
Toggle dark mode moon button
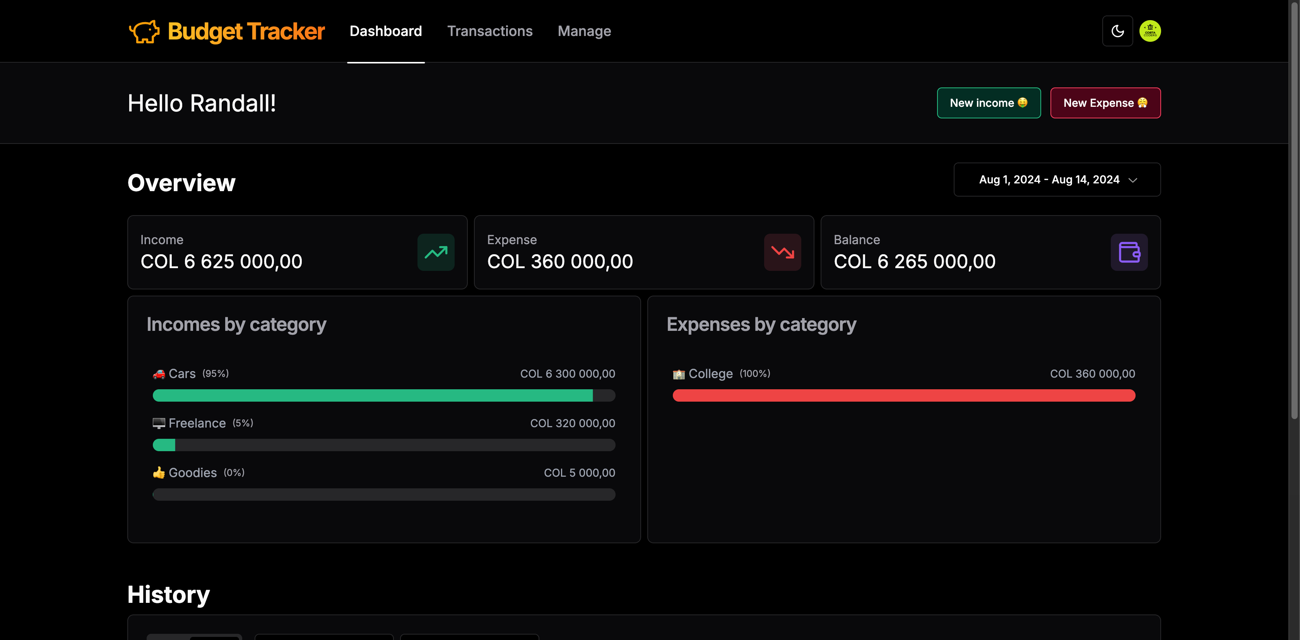coord(1117,31)
